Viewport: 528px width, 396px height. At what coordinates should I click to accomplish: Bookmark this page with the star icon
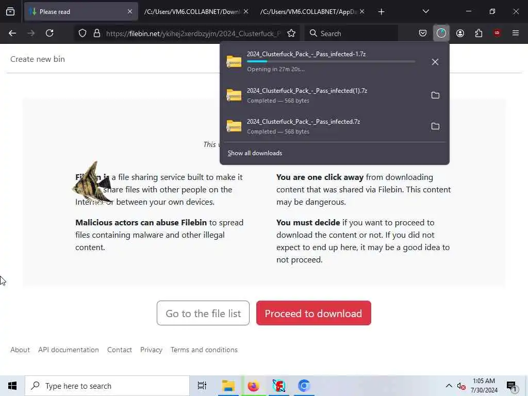pos(291,33)
